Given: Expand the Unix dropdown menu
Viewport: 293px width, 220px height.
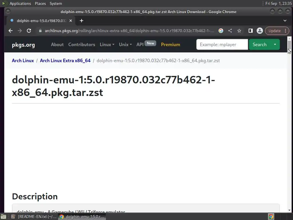Looking at the screenshot, I should point(125,44).
